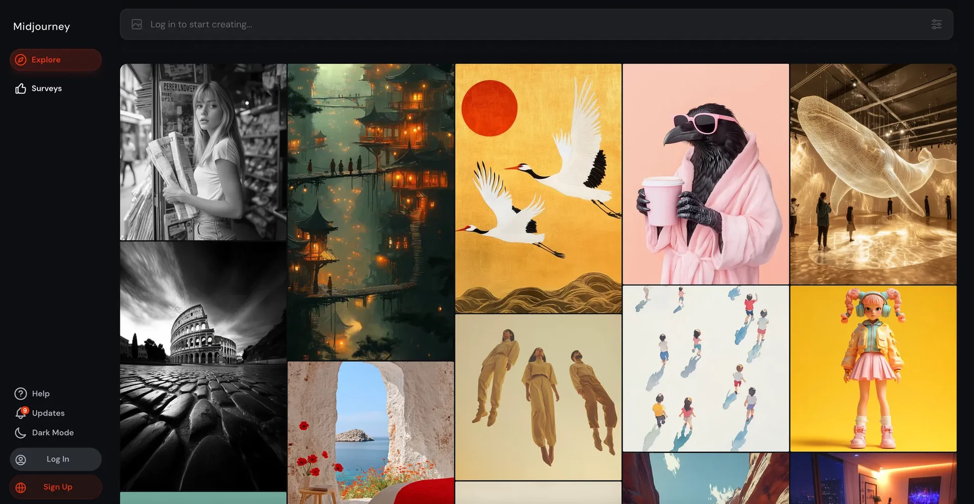Open the neon-lit night room image
974x504 pixels.
pos(873,478)
